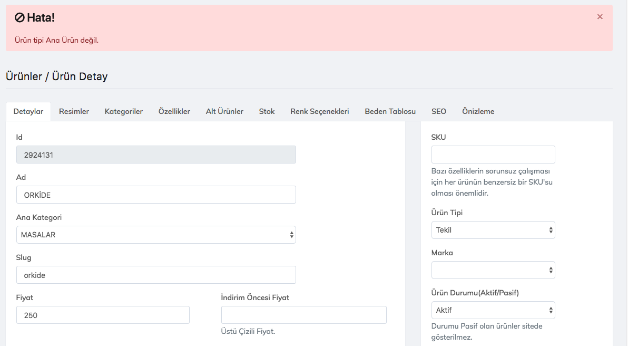Image resolution: width=628 pixels, height=346 pixels.
Task: Switch to the Beden Tablosu tab
Action: (390, 111)
